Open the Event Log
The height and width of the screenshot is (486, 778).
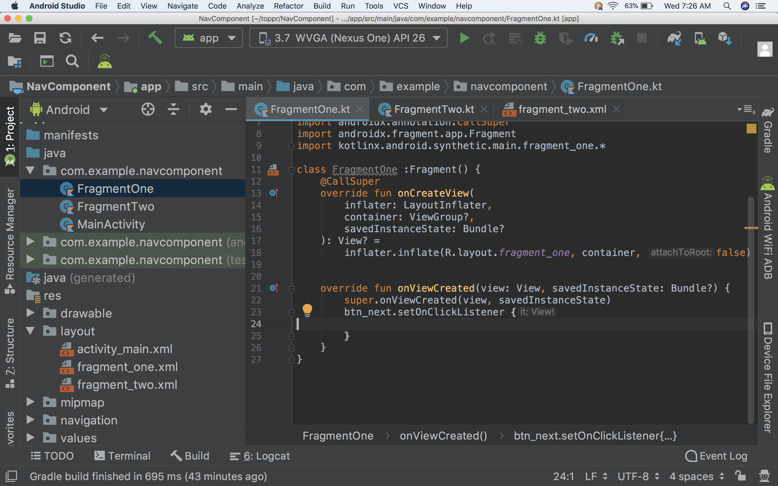[716, 456]
